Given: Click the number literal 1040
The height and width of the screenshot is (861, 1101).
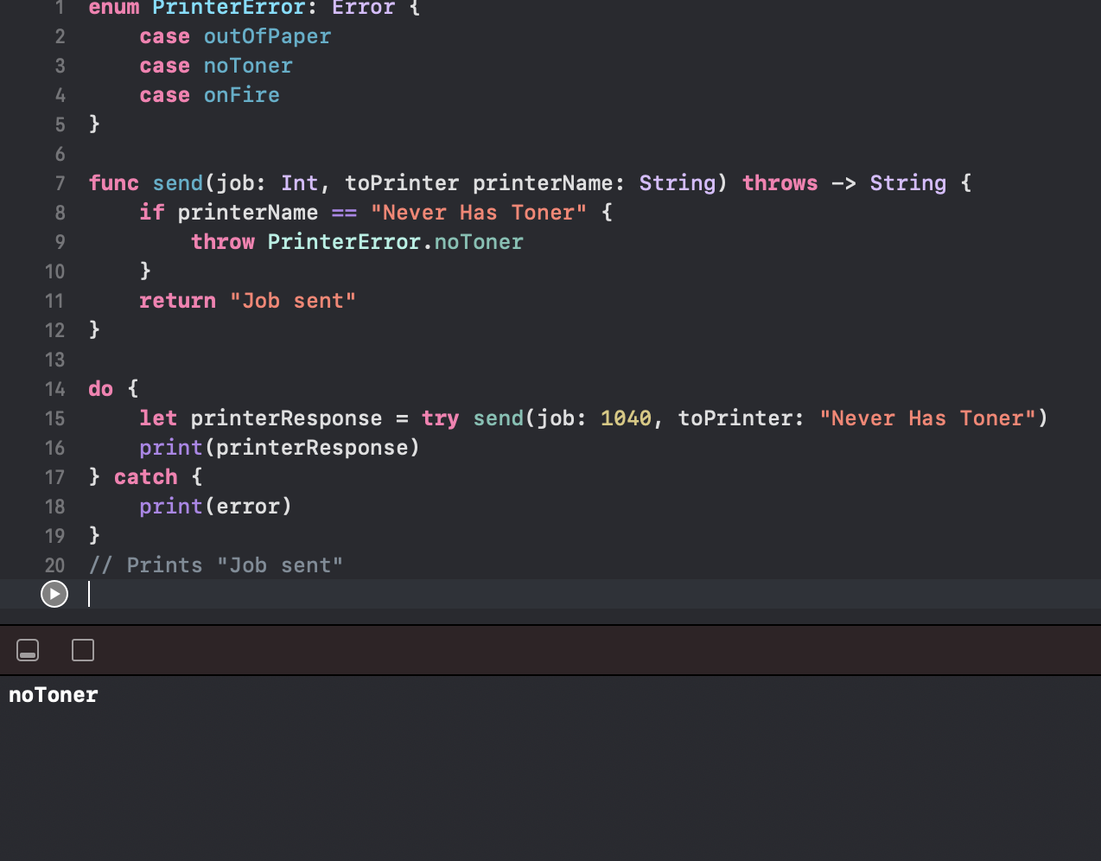Looking at the screenshot, I should tap(626, 418).
